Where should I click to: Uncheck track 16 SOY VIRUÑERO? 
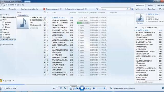45,55
